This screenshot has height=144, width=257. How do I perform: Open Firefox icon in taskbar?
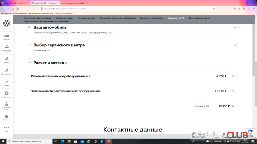pyautogui.click(x=108, y=141)
